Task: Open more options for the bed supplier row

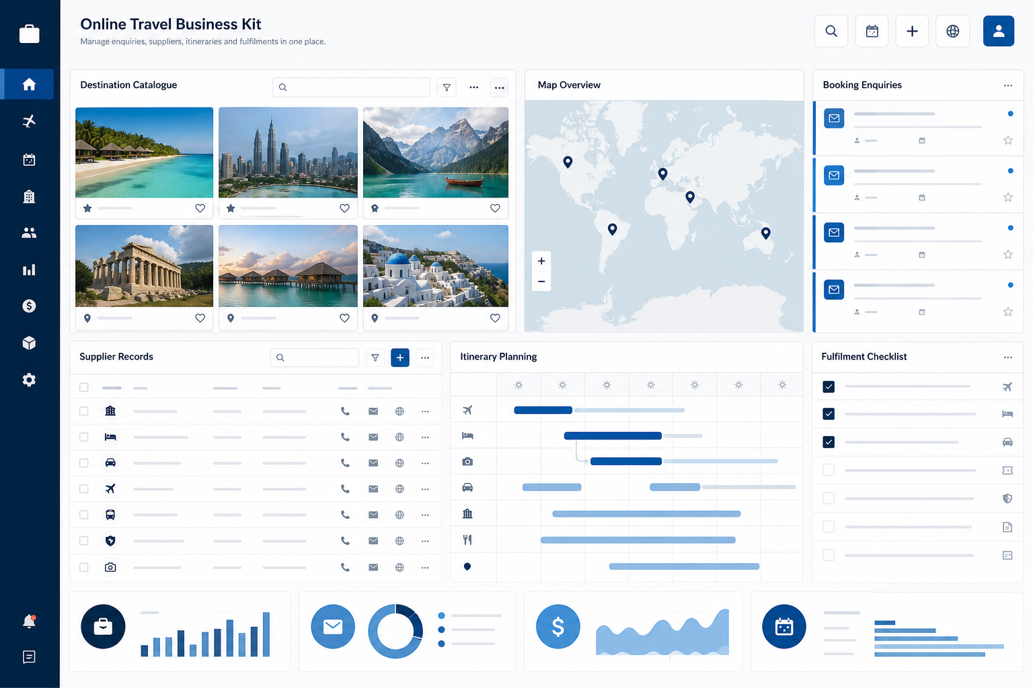Action: [x=425, y=437]
